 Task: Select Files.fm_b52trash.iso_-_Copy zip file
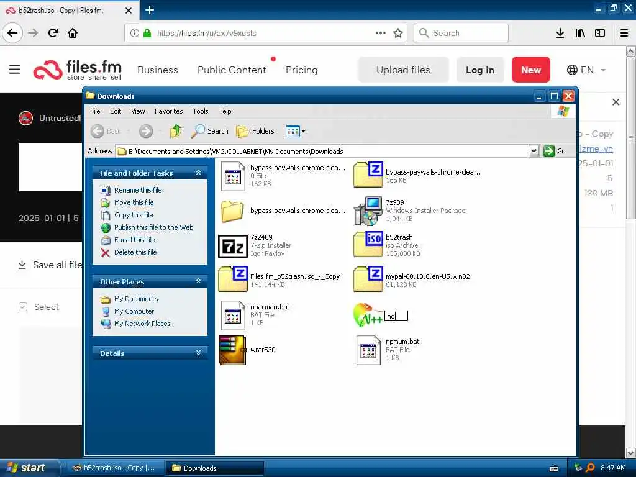pos(233,279)
